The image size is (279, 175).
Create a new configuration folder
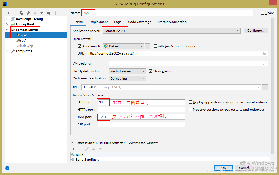[x=48, y=13]
